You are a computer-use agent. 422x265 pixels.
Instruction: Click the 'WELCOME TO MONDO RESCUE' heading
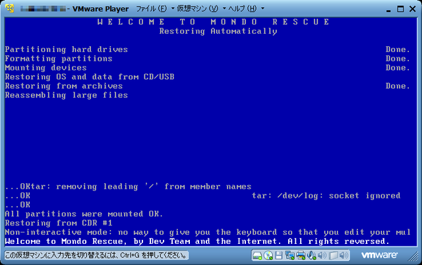214,22
